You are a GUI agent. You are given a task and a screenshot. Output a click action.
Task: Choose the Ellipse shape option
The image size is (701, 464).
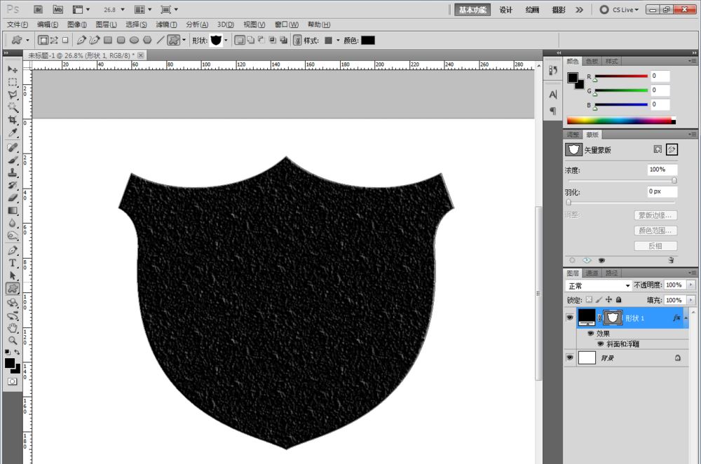(x=134, y=40)
